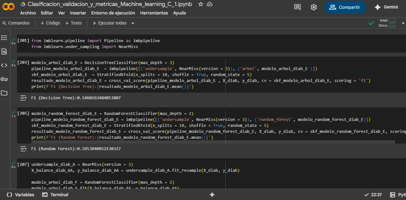
Task: Open the table of contents sidebar icon
Action: (4, 38)
